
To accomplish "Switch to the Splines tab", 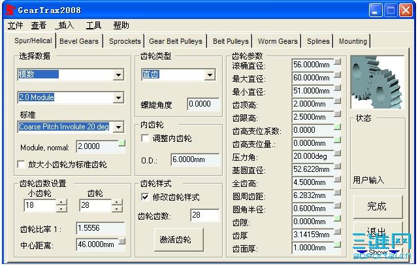I will tap(318, 41).
